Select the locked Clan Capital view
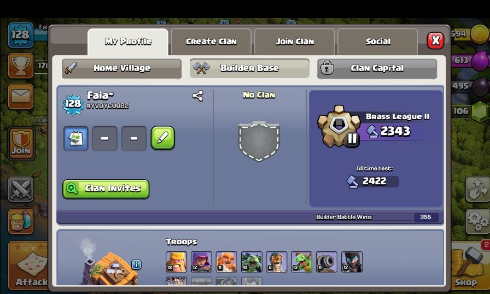This screenshot has width=490, height=294. [377, 68]
